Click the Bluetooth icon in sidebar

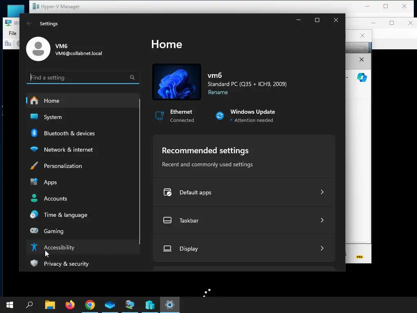click(34, 133)
